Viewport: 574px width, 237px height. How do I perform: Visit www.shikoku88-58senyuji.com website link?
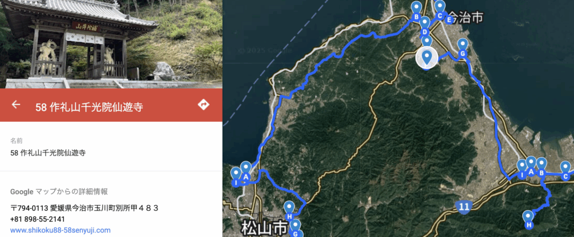tap(61, 230)
